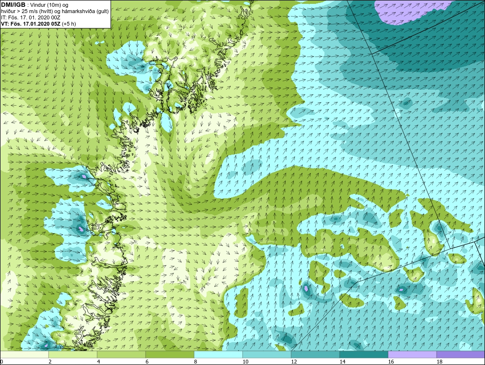Click the legend scale label '4'

pyautogui.click(x=98, y=362)
